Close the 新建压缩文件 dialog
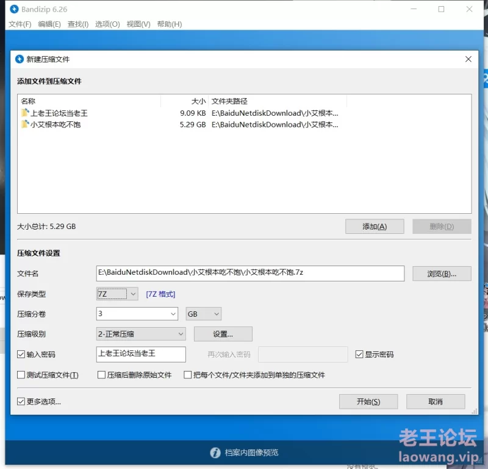Image resolution: width=488 pixels, height=469 pixels. [468, 59]
